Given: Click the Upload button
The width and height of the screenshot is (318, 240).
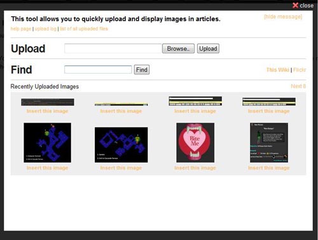Looking at the screenshot, I should [x=208, y=48].
